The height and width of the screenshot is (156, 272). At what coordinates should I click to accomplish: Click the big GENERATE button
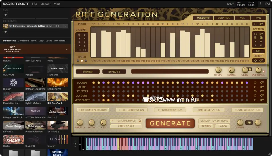[170, 123]
